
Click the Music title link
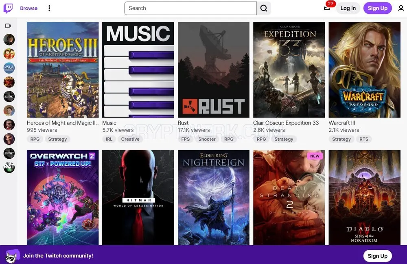[x=109, y=123]
